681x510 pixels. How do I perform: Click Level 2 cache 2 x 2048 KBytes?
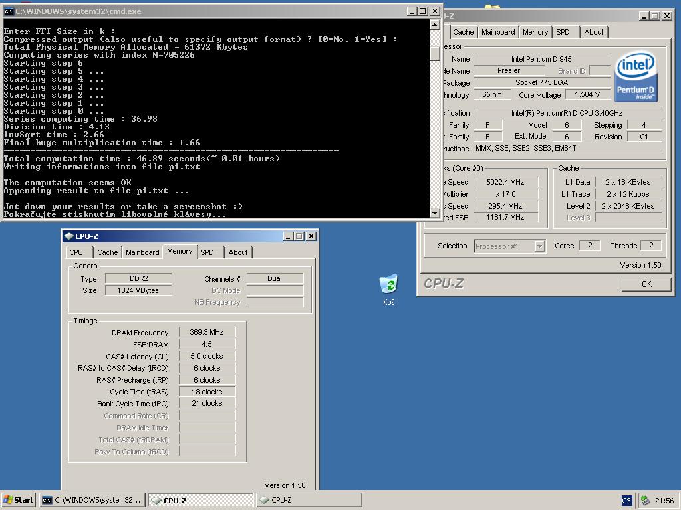[x=628, y=206]
